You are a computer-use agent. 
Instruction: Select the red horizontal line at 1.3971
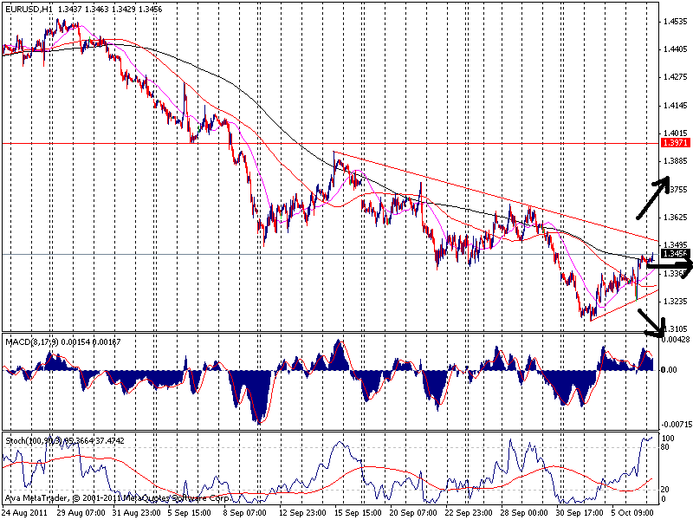click(330, 143)
